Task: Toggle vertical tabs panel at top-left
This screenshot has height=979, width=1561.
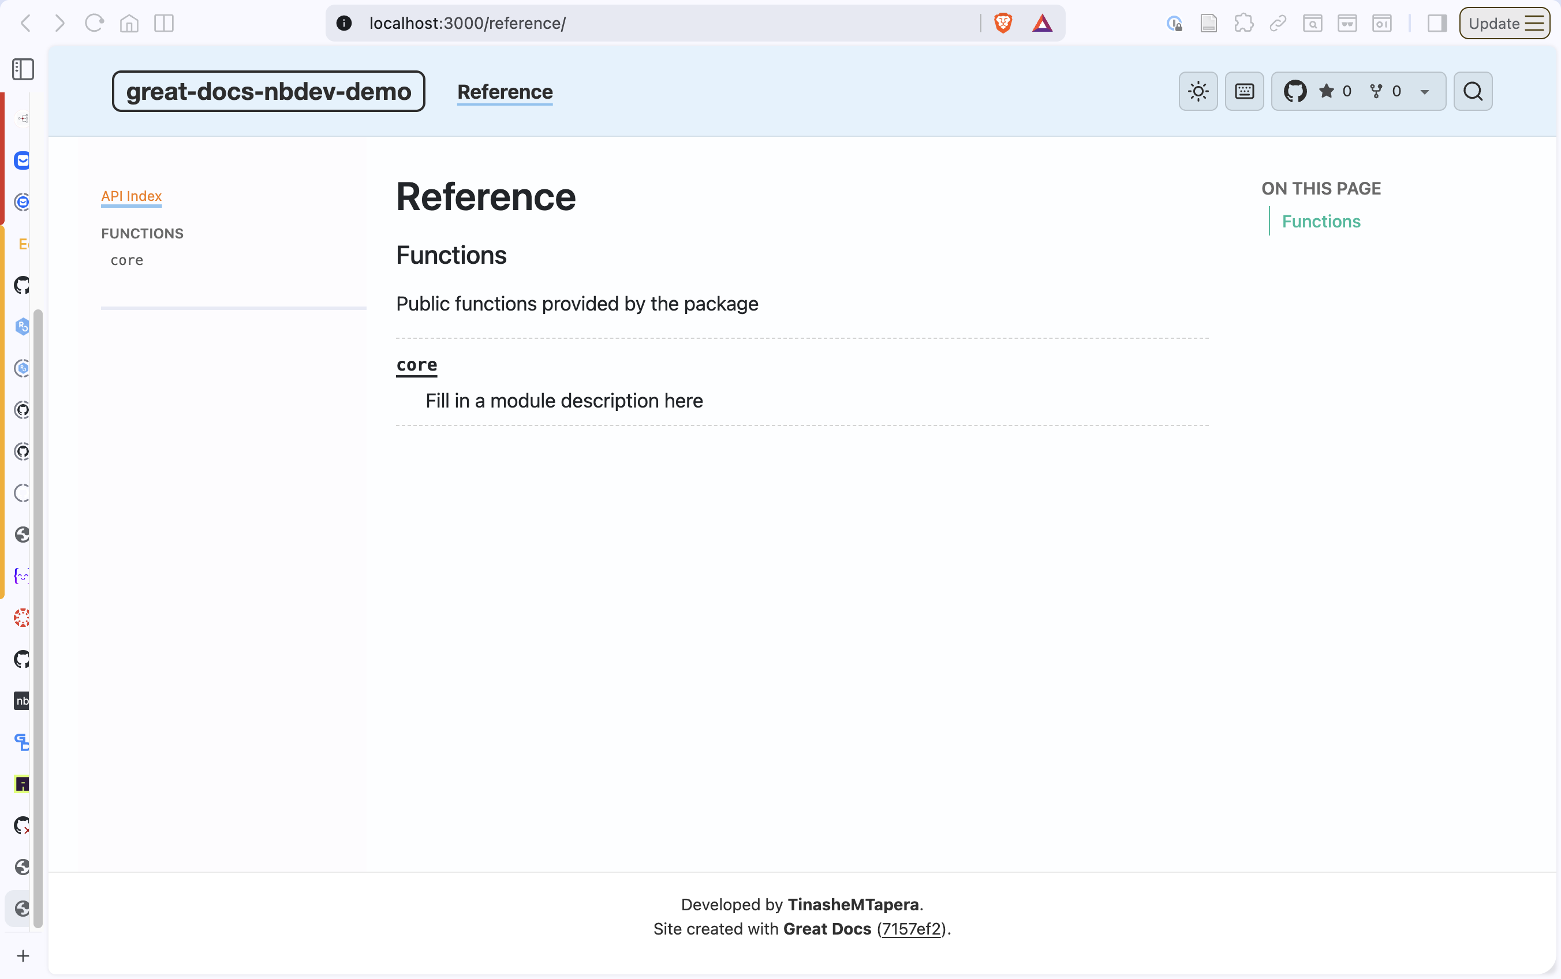Action: [x=23, y=69]
